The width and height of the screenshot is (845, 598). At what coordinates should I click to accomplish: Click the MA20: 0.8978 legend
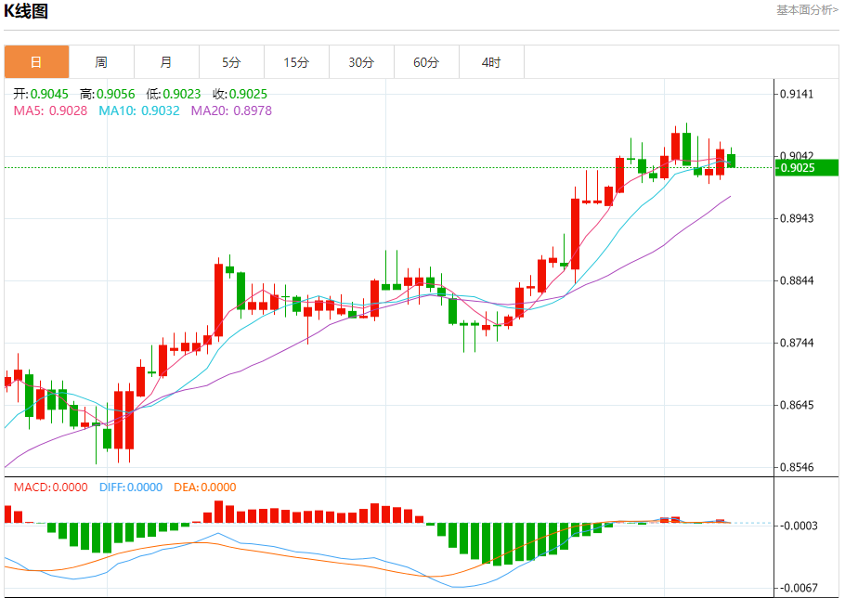point(231,110)
